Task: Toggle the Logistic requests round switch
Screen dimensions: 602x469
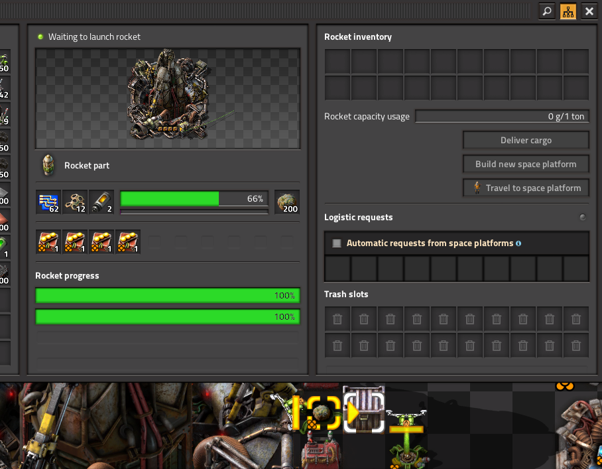Action: 582,217
